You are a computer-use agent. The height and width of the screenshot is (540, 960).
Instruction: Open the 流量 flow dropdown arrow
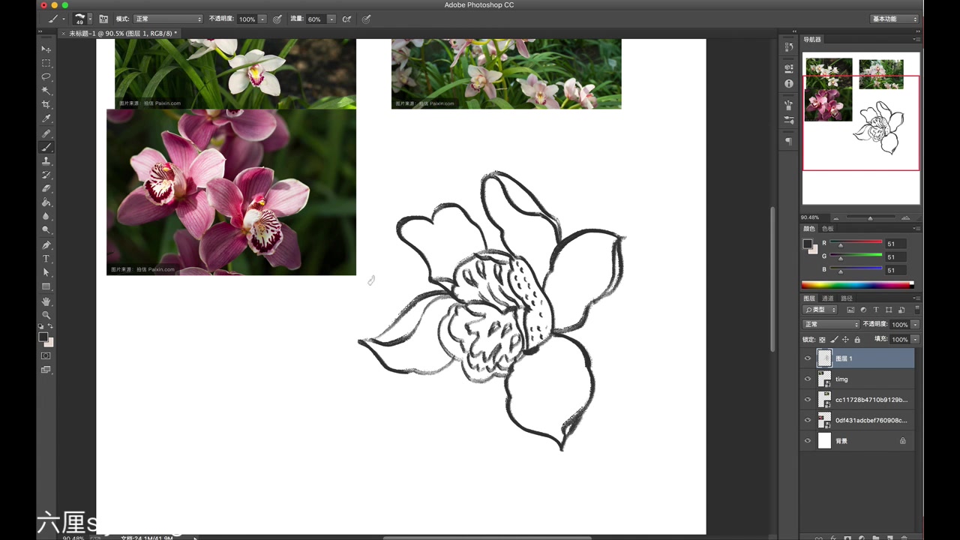331,19
